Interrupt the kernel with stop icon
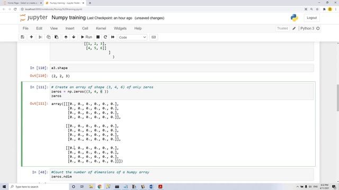The image size is (339, 190). tap(98, 37)
